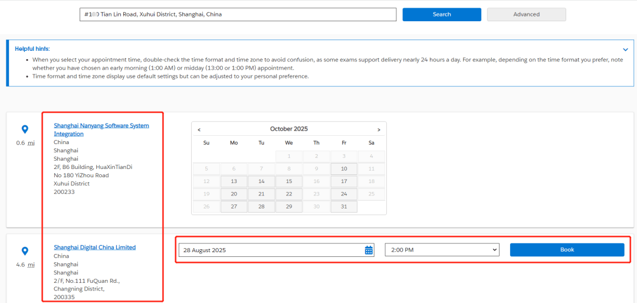Go to next month in calendar

(x=379, y=129)
